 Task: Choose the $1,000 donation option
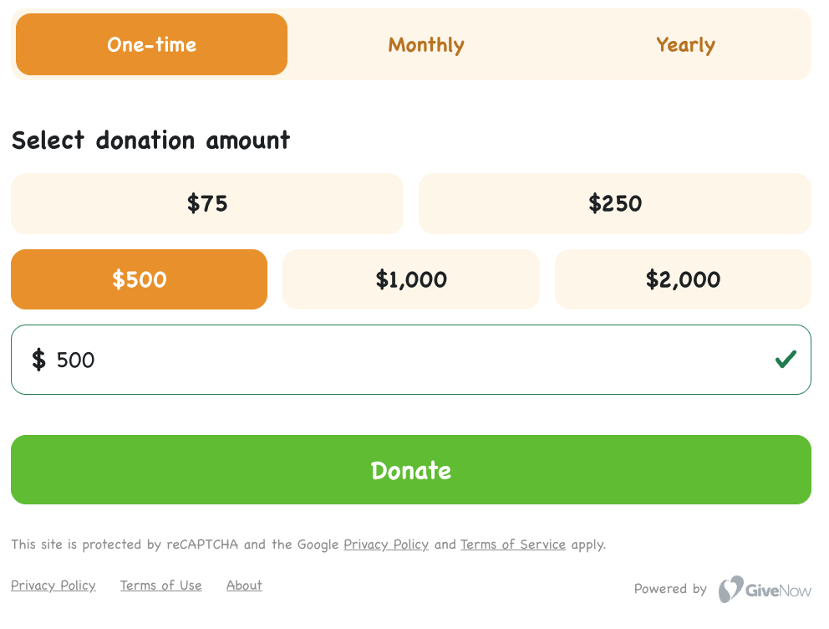[411, 279]
